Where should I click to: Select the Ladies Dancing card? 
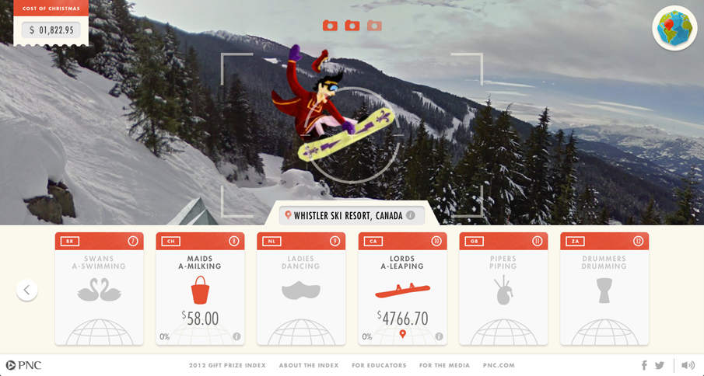(301, 289)
